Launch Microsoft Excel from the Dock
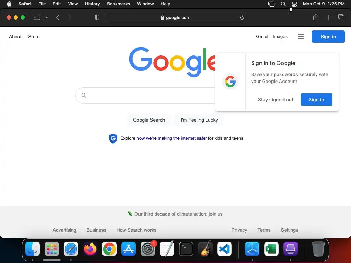The width and height of the screenshot is (351, 263). pos(271,249)
